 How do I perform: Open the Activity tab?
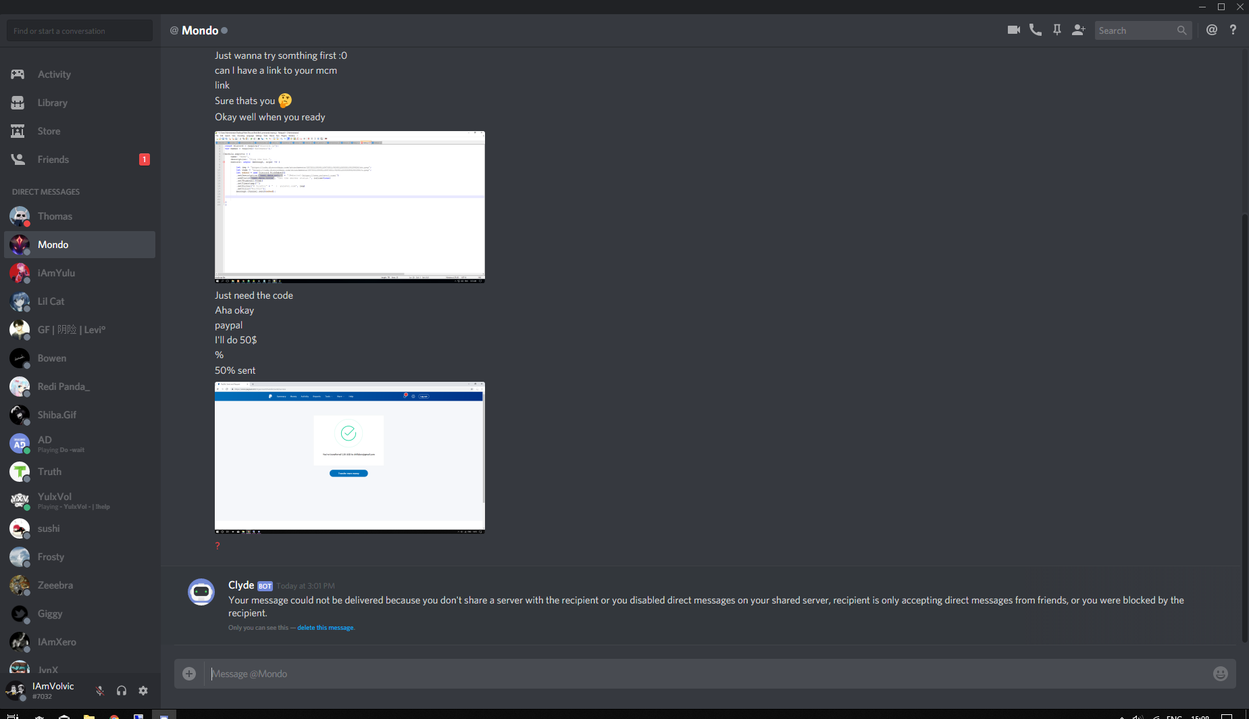pyautogui.click(x=80, y=74)
